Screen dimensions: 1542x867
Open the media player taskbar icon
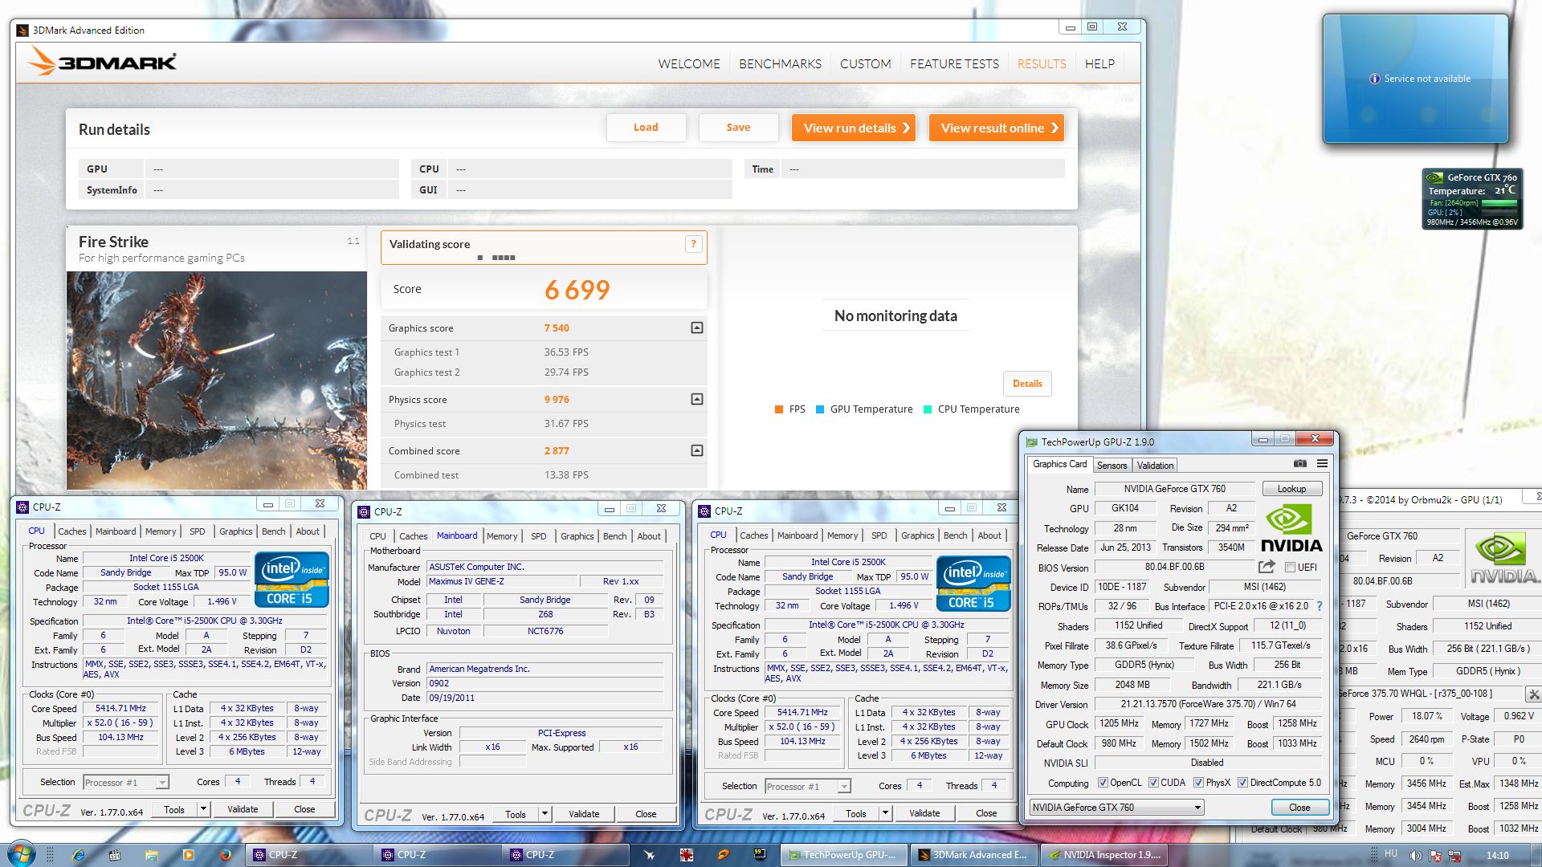(188, 855)
